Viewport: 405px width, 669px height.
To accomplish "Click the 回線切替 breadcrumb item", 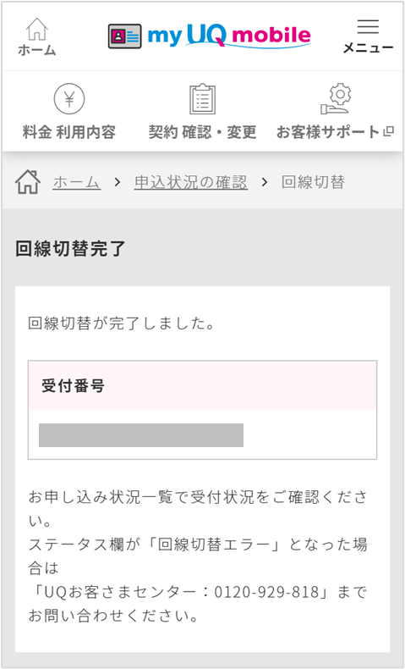I will click(x=313, y=183).
